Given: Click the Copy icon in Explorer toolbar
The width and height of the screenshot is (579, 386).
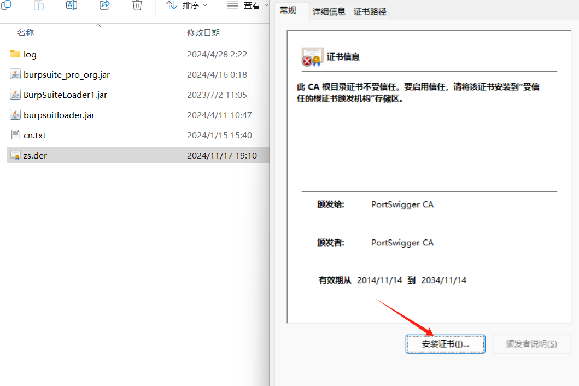Looking at the screenshot, I should [x=6, y=5].
